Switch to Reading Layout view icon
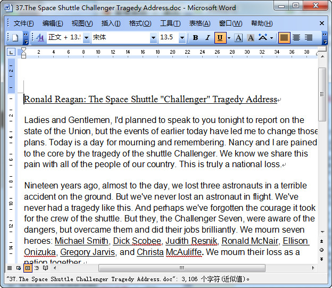Image resolution: width=332 pixels, height=288 pixels. [46, 268]
